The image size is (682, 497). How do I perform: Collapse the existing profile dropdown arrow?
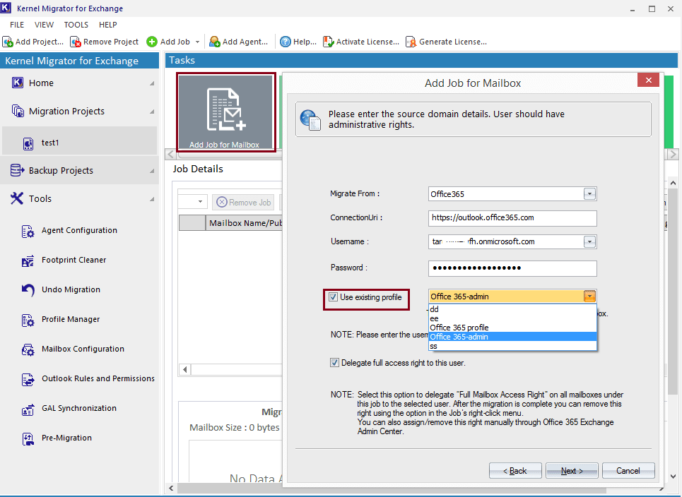589,297
